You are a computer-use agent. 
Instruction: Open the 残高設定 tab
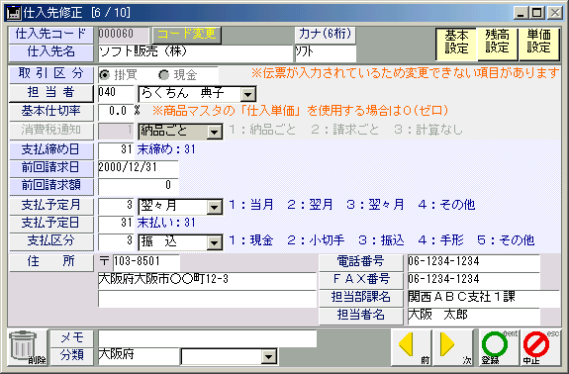point(497,44)
